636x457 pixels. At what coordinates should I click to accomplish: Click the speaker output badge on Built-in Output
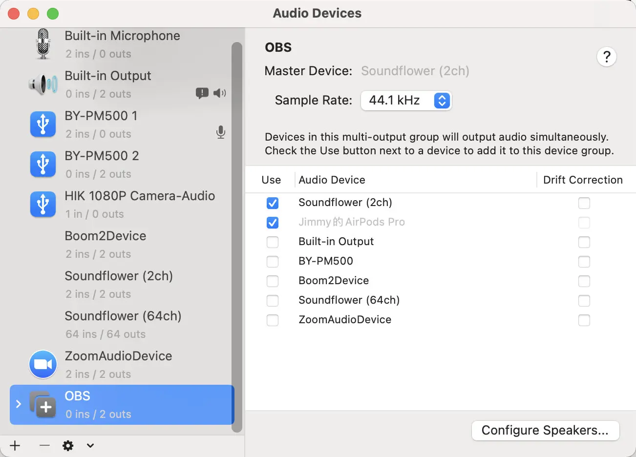tap(220, 93)
